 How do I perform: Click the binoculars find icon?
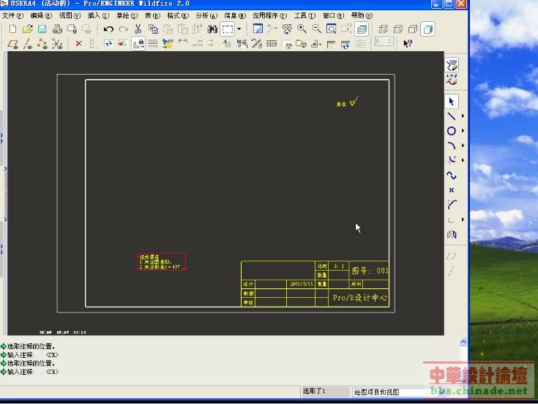tap(212, 29)
